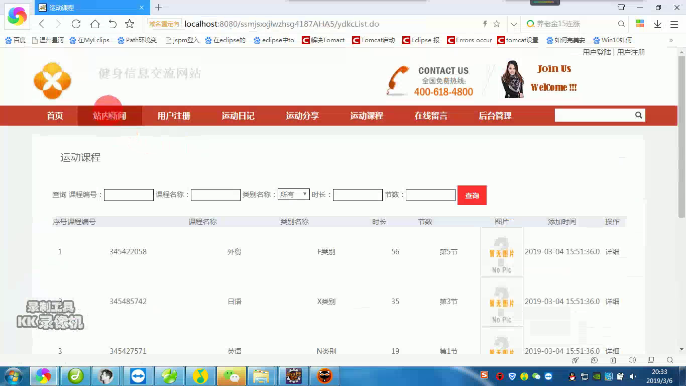
Task: Click course number 345422058
Action: tap(128, 252)
